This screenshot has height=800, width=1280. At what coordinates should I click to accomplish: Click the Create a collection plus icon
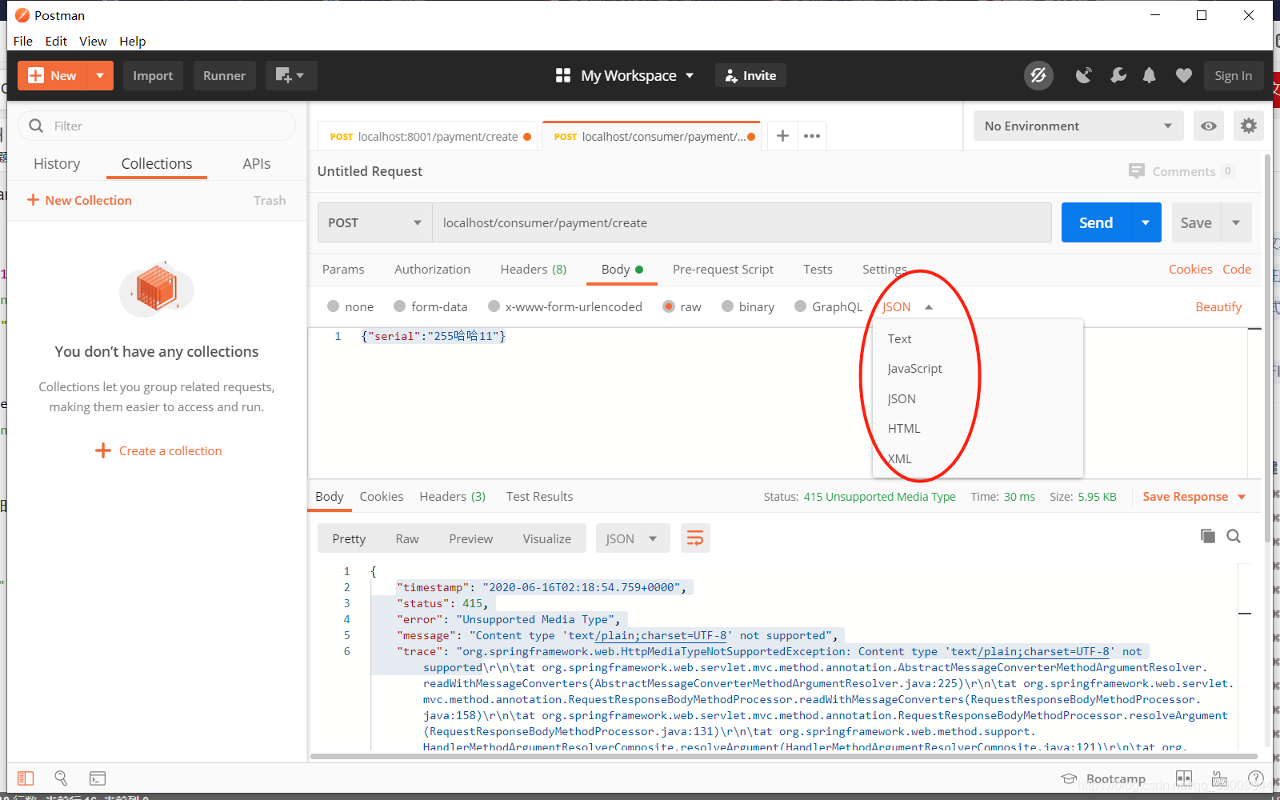click(x=102, y=450)
